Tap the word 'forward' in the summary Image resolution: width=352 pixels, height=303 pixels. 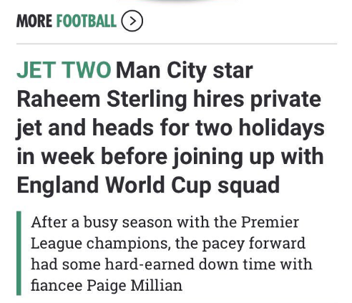point(277,244)
